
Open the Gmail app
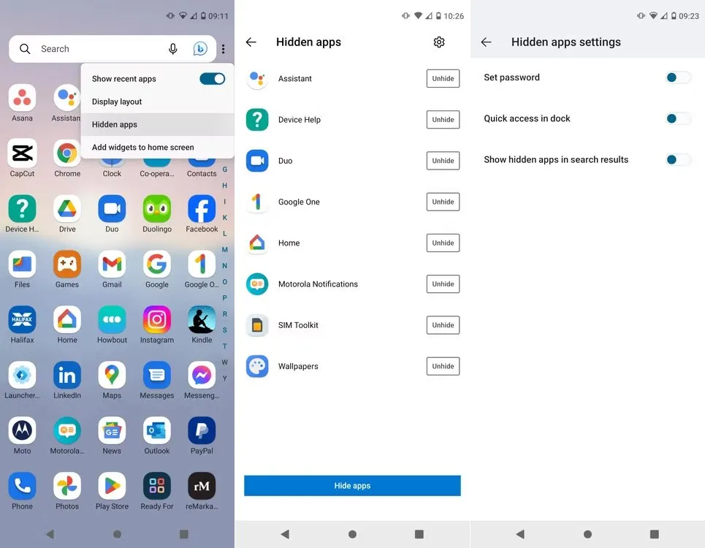pos(112,265)
